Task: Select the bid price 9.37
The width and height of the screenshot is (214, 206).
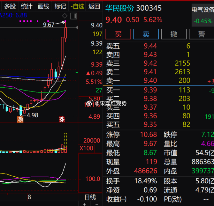Action: pyautogui.click(x=150, y=107)
